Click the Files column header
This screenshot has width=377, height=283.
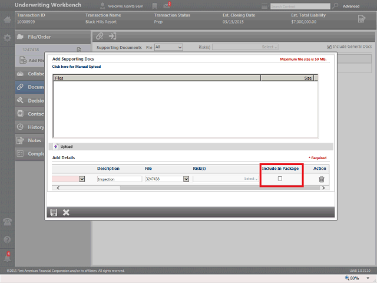point(157,78)
